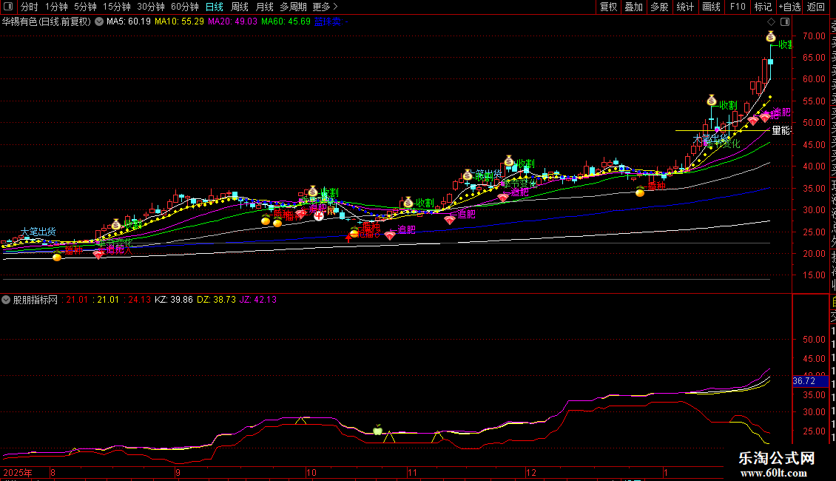Image resolution: width=836 pixels, height=481 pixels.
Task: Click the 复权 button
Action: (608, 7)
